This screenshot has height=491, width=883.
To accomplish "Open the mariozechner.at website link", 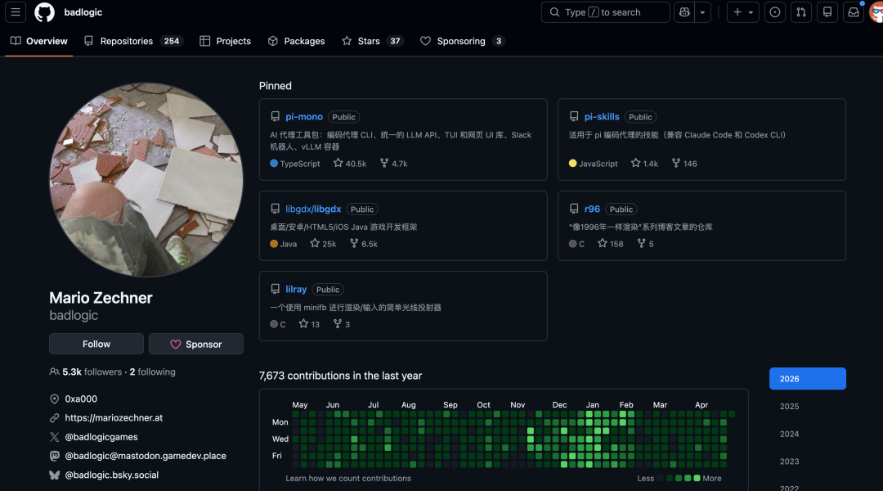I will point(114,417).
